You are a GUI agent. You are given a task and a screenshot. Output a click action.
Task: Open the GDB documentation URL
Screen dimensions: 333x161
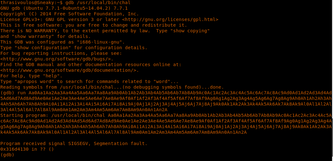click(x=70, y=70)
